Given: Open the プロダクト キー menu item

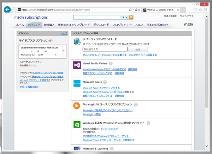Looking at the screenshot, I should click(x=122, y=25).
